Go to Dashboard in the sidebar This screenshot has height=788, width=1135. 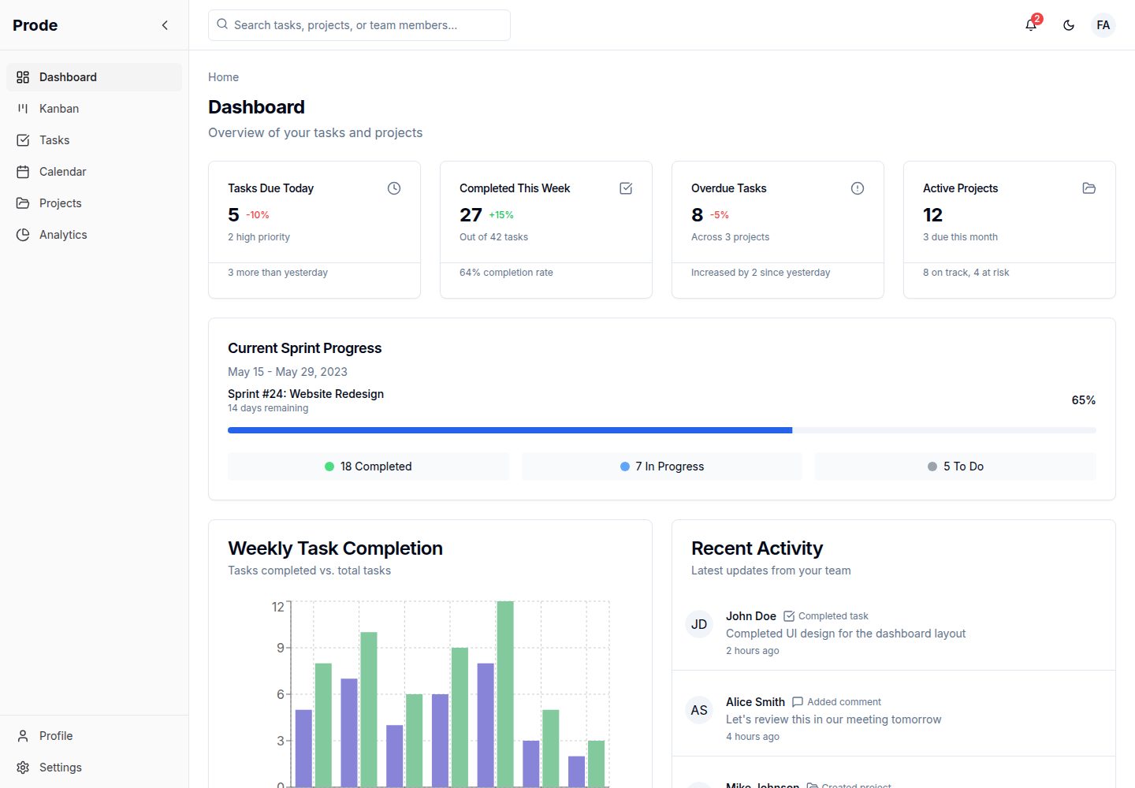pyautogui.click(x=95, y=77)
